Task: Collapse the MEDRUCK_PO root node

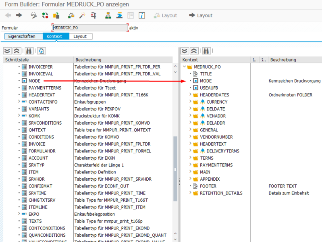Action: point(184,67)
